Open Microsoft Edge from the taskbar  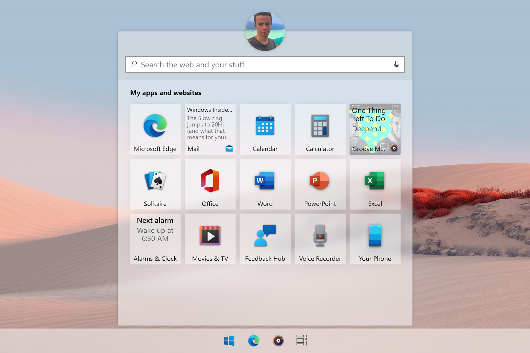point(254,341)
